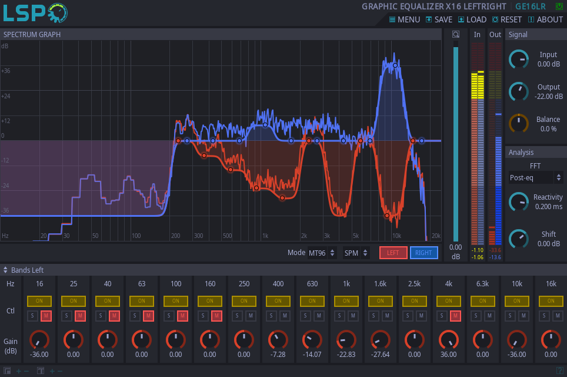
Task: Click the Reactivity knob
Action: 519,201
